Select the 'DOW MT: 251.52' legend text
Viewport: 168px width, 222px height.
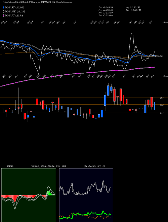point(15,12)
